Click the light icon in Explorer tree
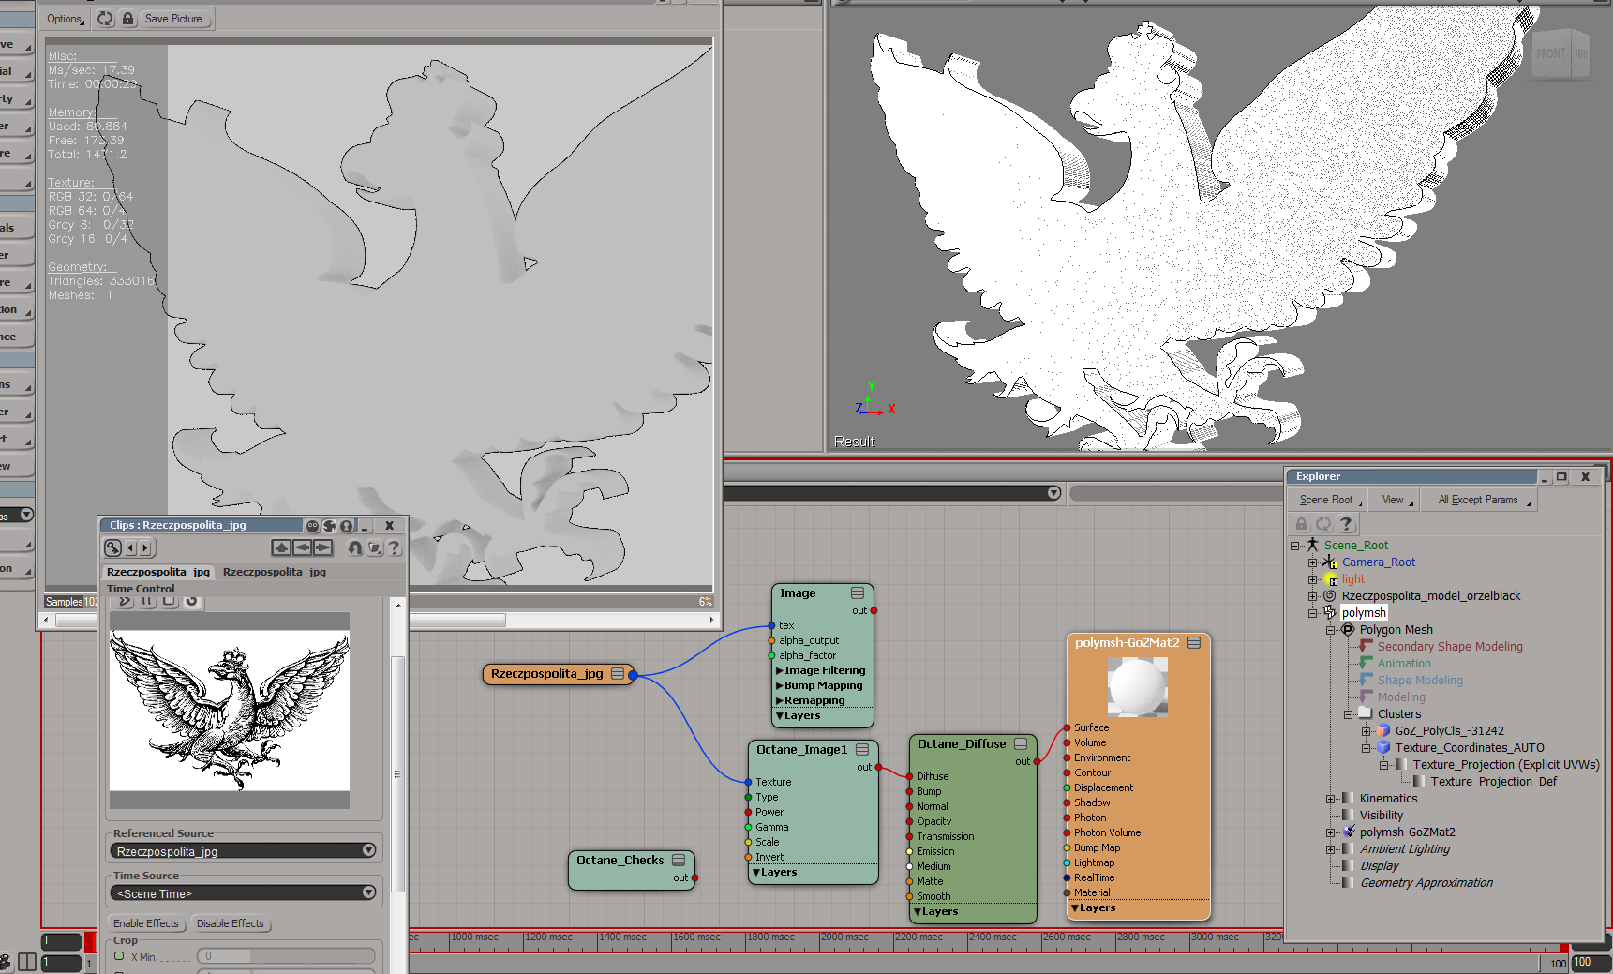This screenshot has width=1613, height=974. pyautogui.click(x=1331, y=579)
